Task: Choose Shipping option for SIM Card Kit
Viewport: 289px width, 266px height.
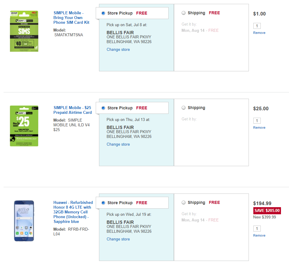Action: click(x=183, y=13)
